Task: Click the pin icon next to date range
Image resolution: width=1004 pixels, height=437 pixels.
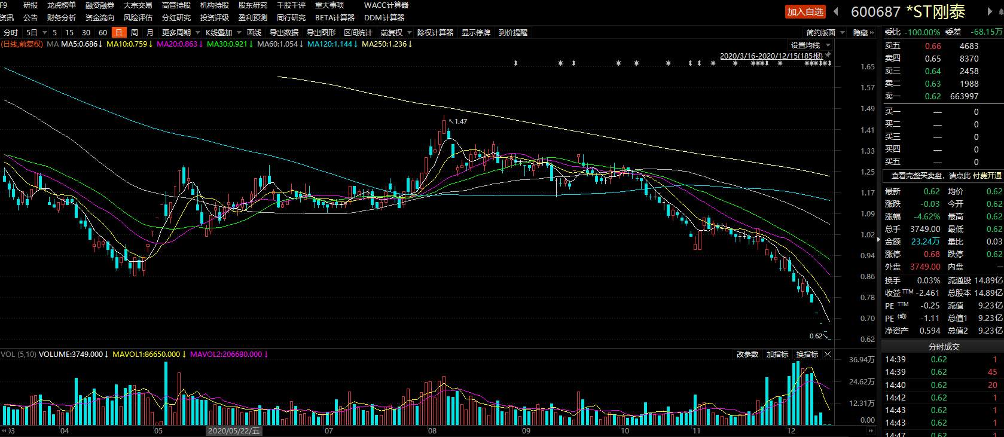Action: click(828, 56)
